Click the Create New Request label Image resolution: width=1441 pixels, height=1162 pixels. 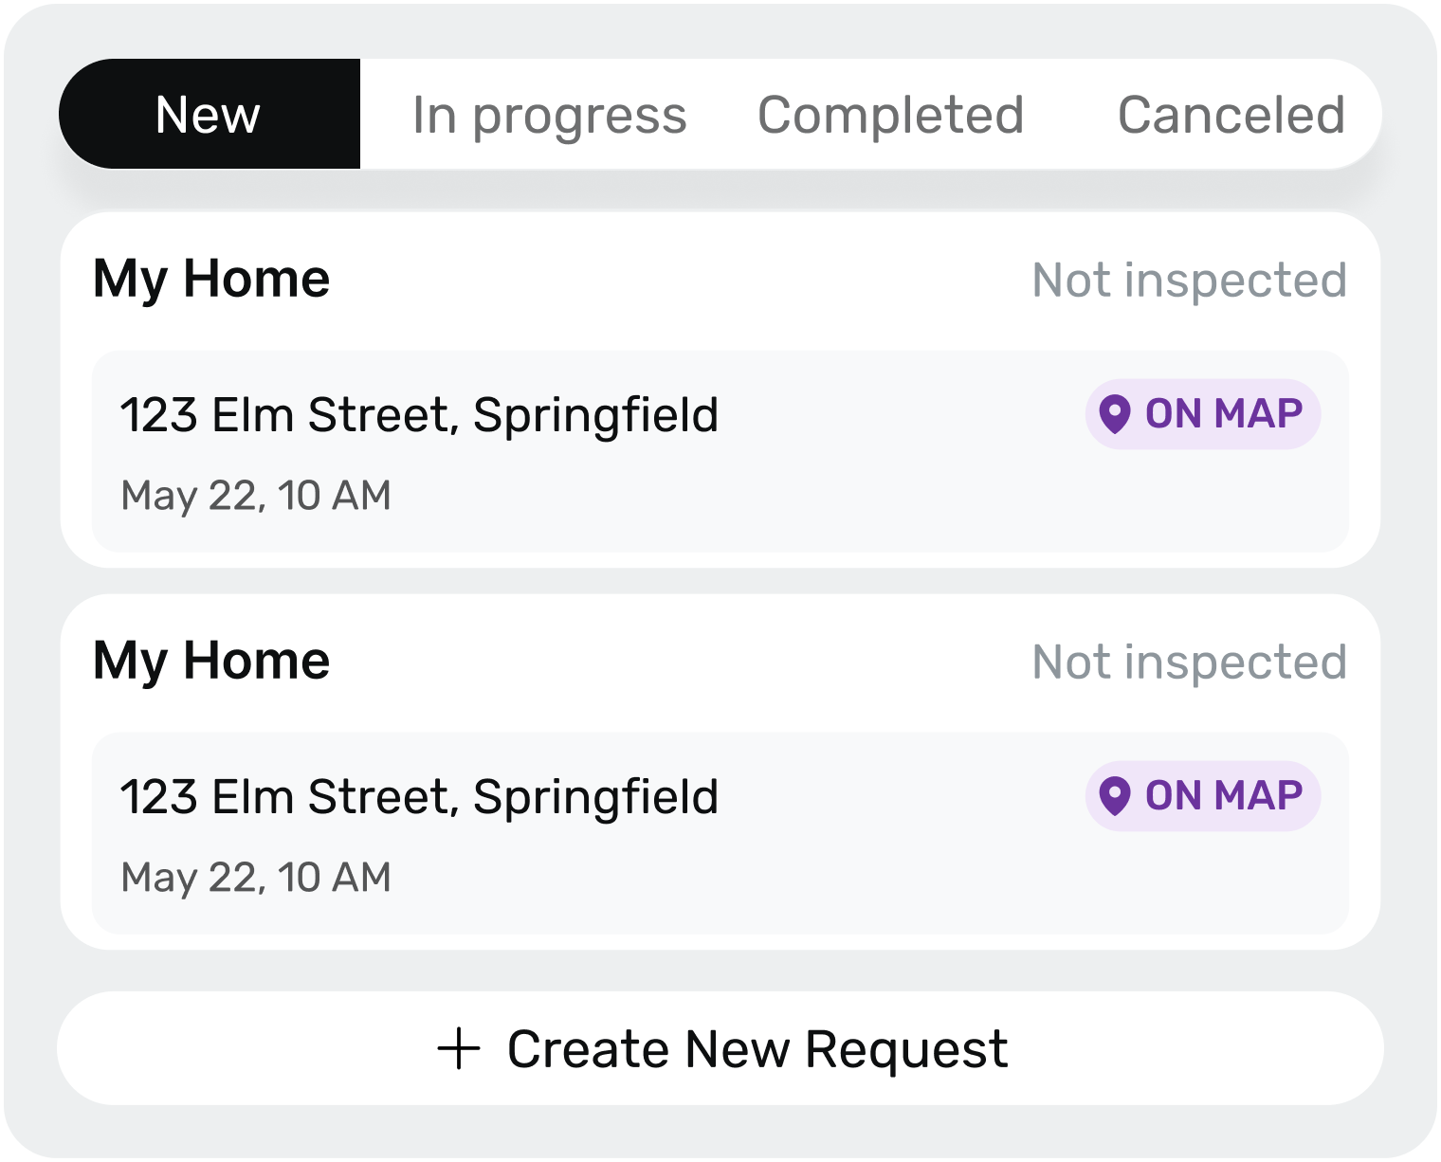tap(757, 1049)
